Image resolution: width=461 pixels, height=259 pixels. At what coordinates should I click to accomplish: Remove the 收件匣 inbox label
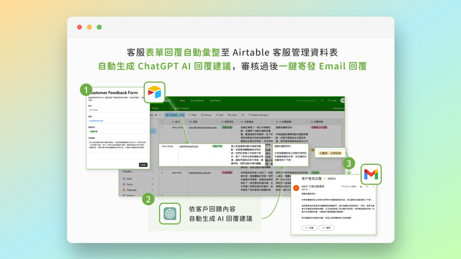[x=335, y=179]
